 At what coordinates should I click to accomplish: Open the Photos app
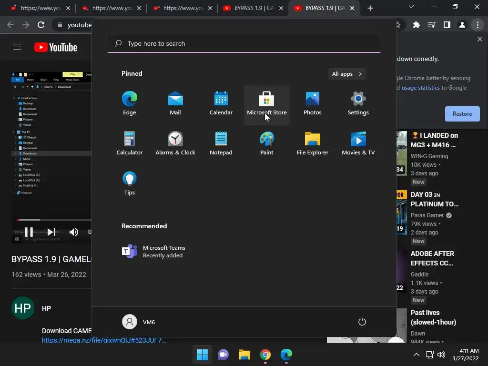click(x=313, y=103)
